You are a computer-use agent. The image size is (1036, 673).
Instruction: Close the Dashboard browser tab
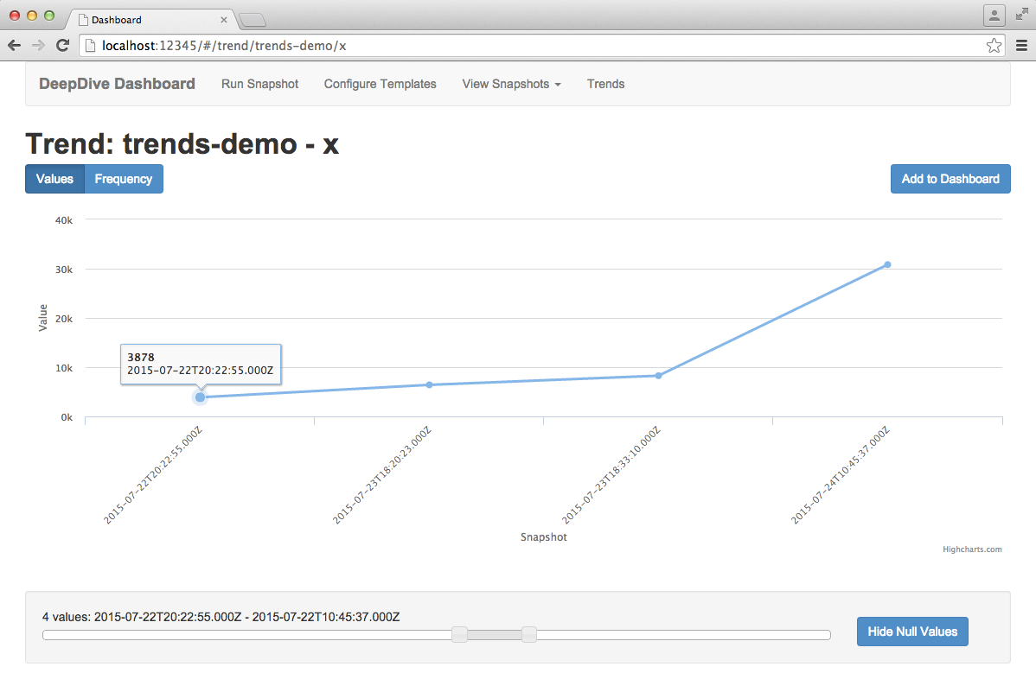pos(224,19)
